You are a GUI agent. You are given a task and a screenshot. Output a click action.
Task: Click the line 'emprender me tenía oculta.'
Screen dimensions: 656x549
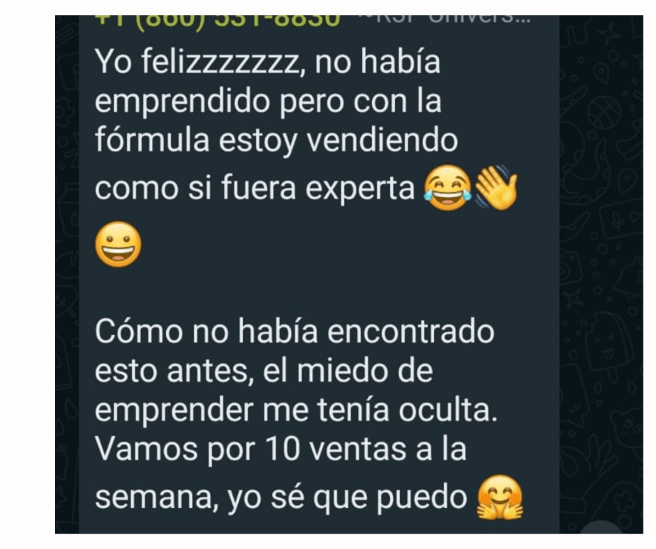(x=296, y=410)
